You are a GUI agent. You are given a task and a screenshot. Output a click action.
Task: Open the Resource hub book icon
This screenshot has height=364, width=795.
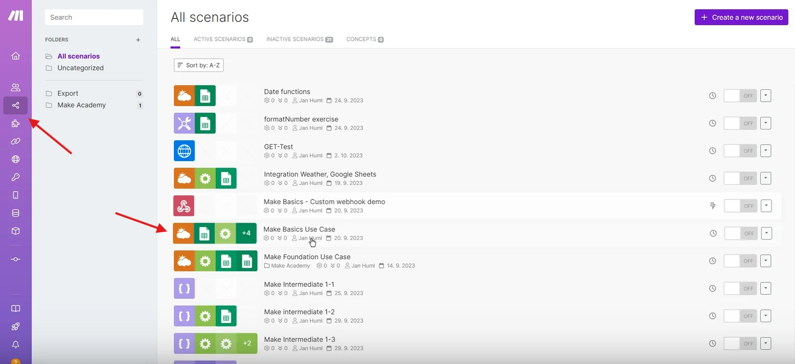16,308
